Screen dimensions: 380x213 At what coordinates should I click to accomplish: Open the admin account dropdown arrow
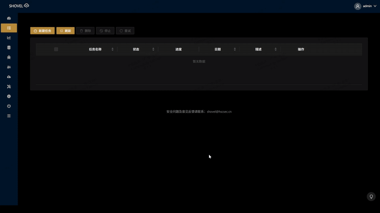point(375,6)
